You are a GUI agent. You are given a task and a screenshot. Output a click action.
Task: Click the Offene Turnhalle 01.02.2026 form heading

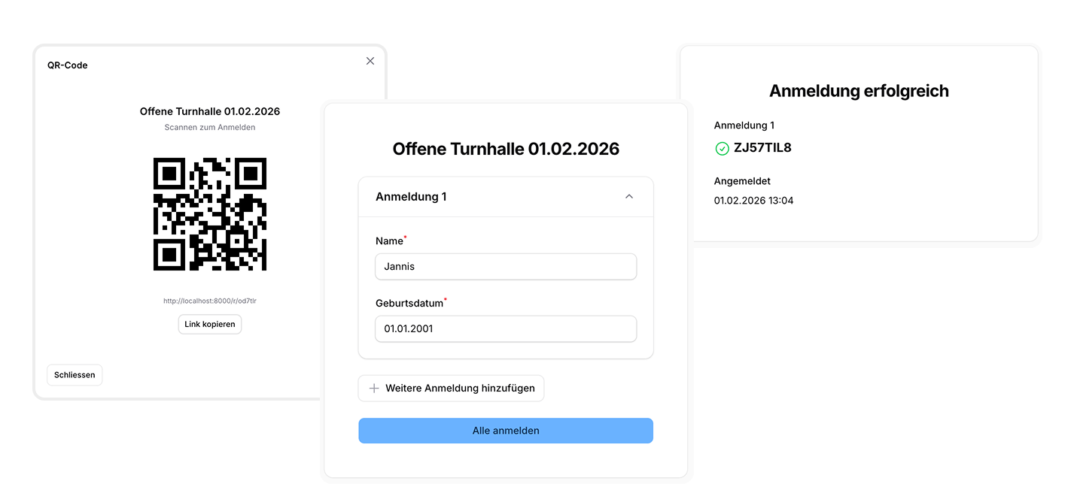click(505, 148)
